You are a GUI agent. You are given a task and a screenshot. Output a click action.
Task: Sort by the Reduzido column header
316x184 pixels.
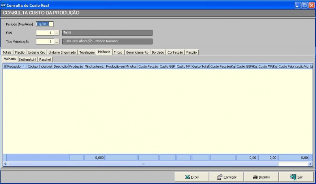pyautogui.click(x=14, y=67)
